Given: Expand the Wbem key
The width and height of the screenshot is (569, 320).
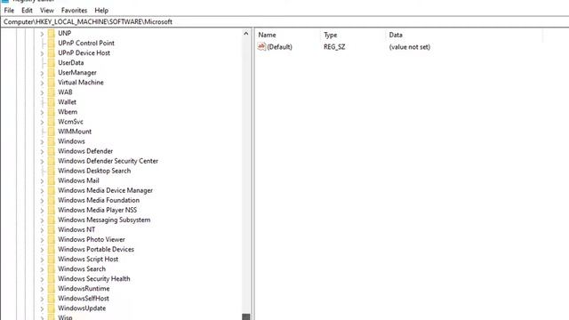Looking at the screenshot, I should click(42, 112).
